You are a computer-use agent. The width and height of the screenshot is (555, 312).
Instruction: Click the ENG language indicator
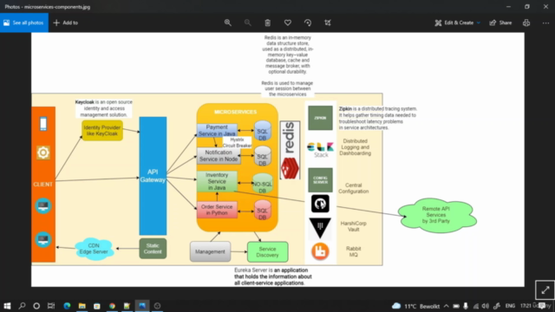click(x=510, y=306)
